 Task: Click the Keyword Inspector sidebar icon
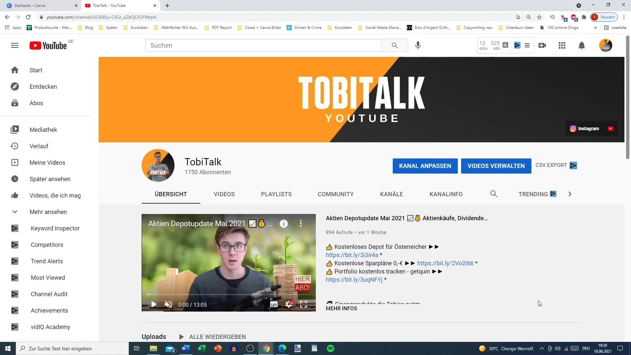point(14,228)
